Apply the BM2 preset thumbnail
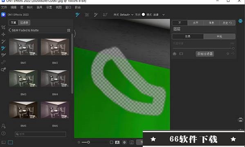The image size is (245, 147). pyautogui.click(x=55, y=47)
